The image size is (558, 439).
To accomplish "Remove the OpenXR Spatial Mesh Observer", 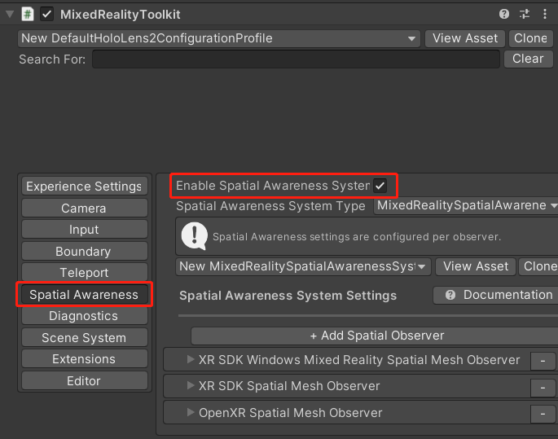I will (x=543, y=414).
